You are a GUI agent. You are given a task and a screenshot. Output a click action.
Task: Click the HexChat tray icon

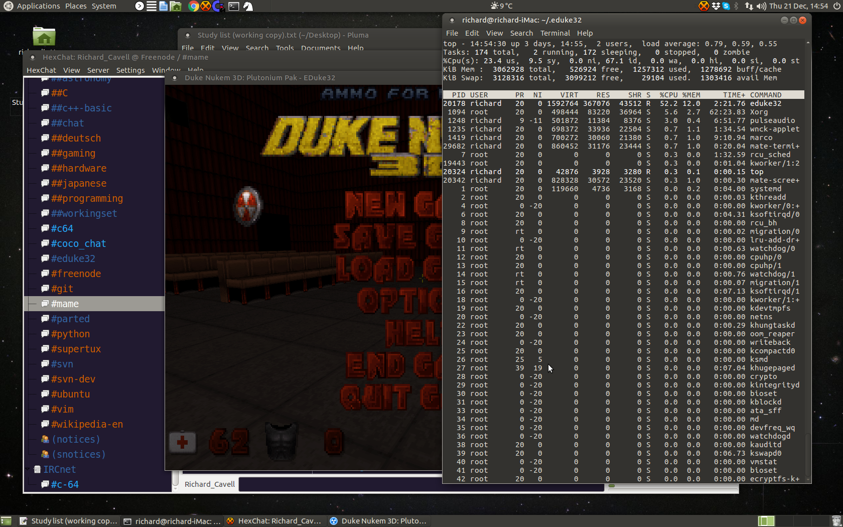704,6
